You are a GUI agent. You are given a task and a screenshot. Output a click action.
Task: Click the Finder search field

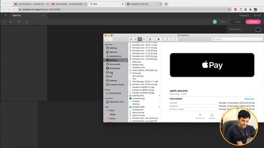point(237,39)
